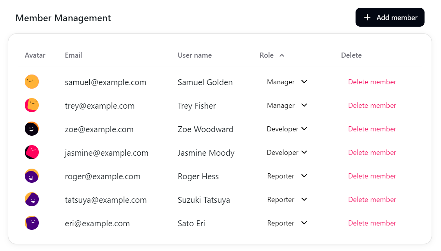441x251 pixels.
Task: Delete member Trey Fisher
Action: click(x=372, y=105)
